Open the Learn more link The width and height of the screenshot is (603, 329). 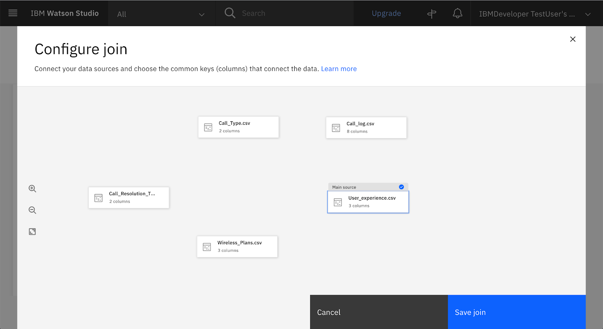[x=338, y=69]
